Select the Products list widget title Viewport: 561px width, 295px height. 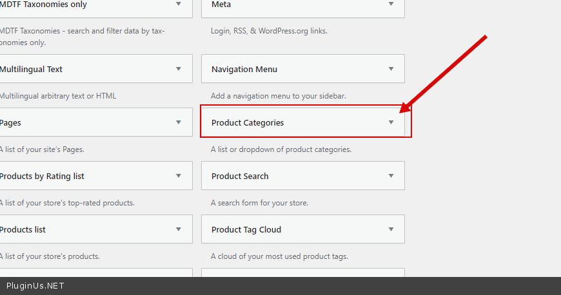tap(23, 229)
